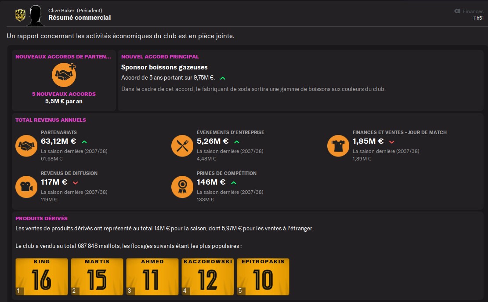This screenshot has width=488, height=302.
Task: Click the 5 NOUVEAUX ACCORDS text
Action: pyautogui.click(x=64, y=94)
